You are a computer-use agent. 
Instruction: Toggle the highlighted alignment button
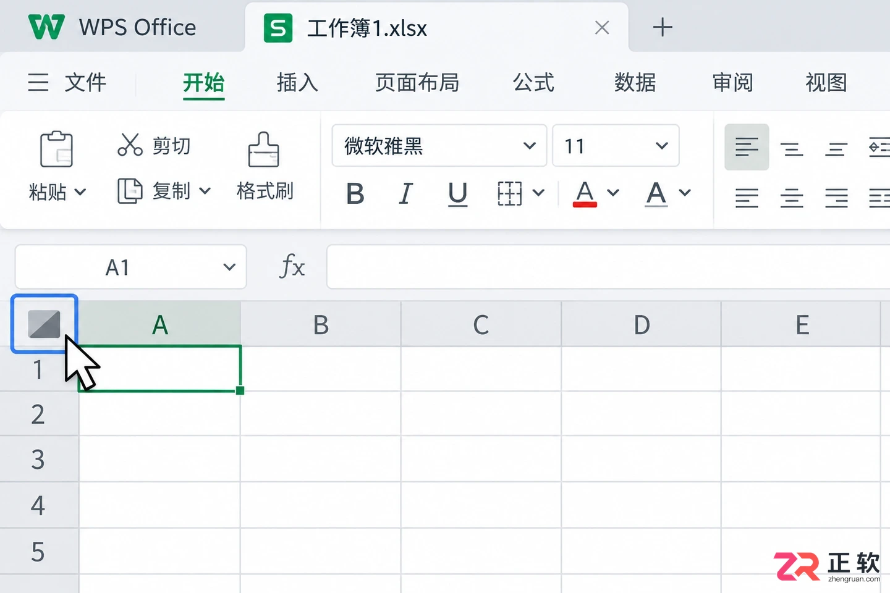click(x=747, y=147)
